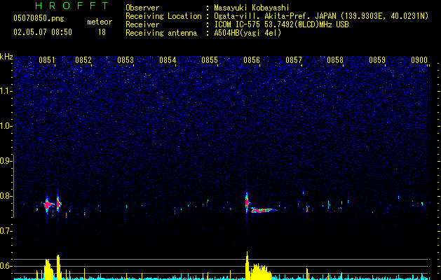Click the receiver ICOM IC-575 frequency text
The height and width of the screenshot is (280, 441).
point(281,24)
